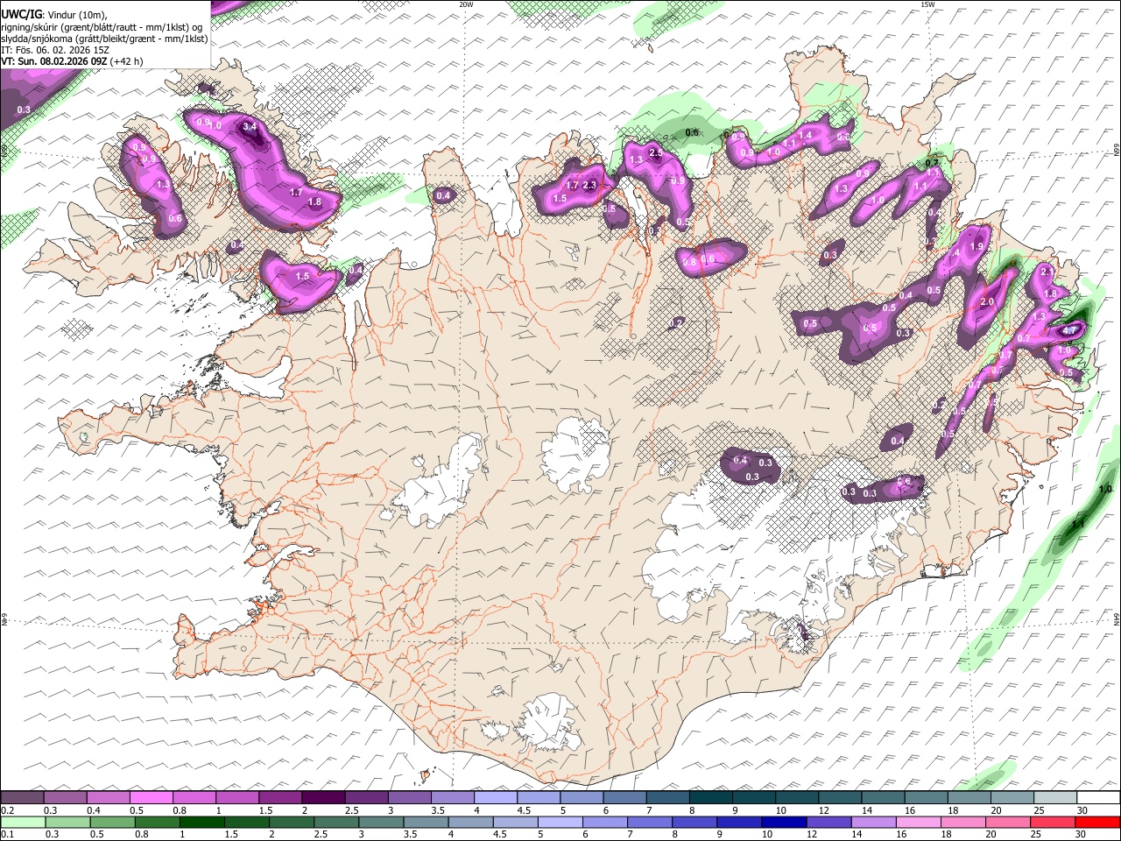Click the bright pink 0.5–0.8 snow legend swatch

pos(150,797)
